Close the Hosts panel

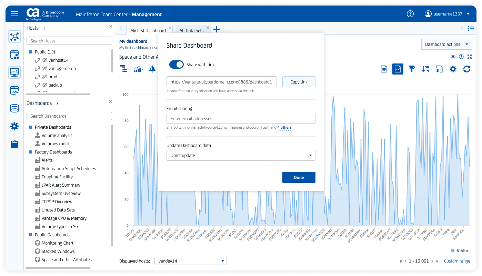111,26
